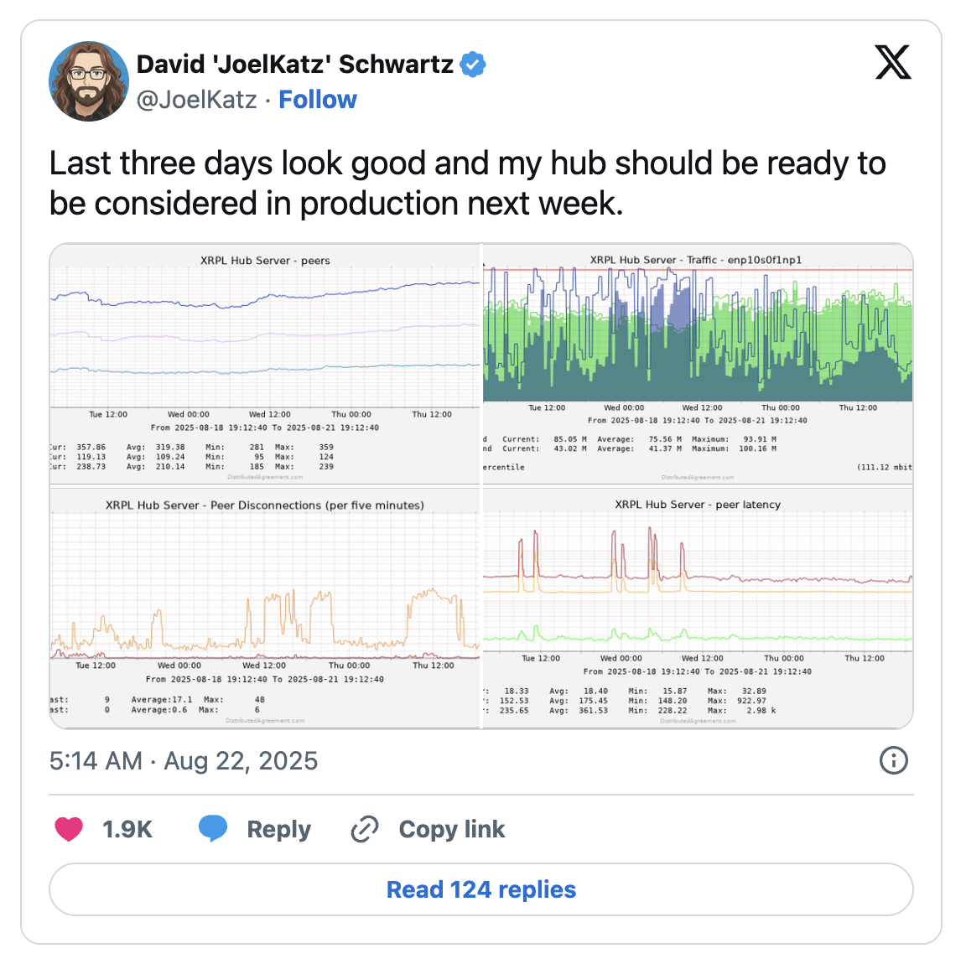The height and width of the screenshot is (969, 966).
Task: Click the 5:14 AM Aug 22 timestamp
Action: (x=184, y=761)
